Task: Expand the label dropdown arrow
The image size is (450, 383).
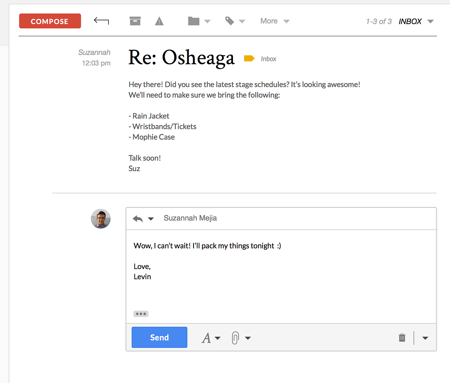Action: [x=242, y=21]
